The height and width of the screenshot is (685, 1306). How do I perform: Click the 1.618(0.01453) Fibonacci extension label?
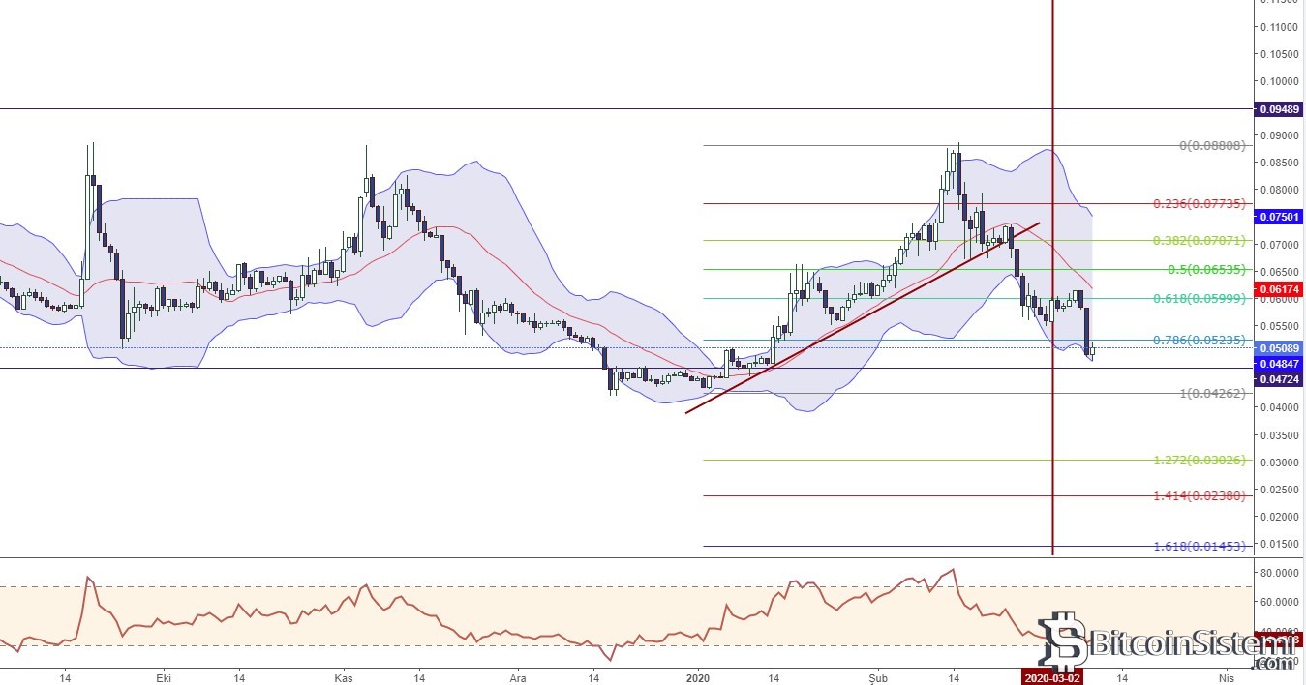(1199, 547)
